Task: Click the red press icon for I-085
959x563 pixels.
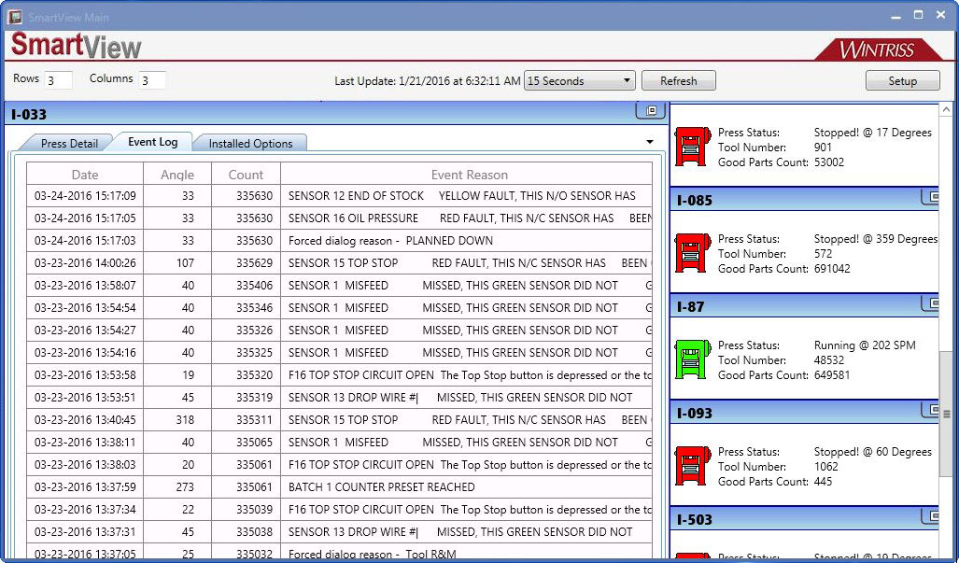Action: pyautogui.click(x=692, y=252)
